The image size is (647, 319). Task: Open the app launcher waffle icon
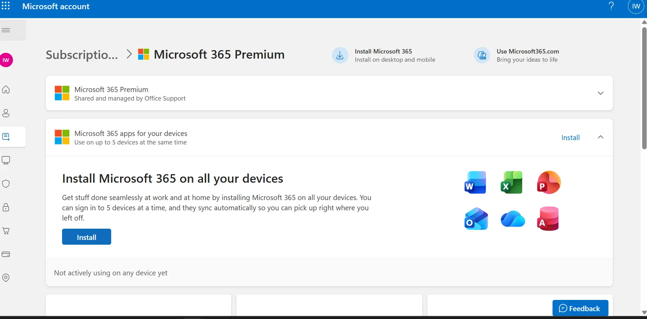point(6,6)
